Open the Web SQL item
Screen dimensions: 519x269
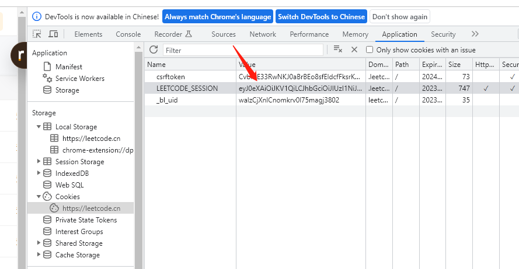(x=69, y=185)
